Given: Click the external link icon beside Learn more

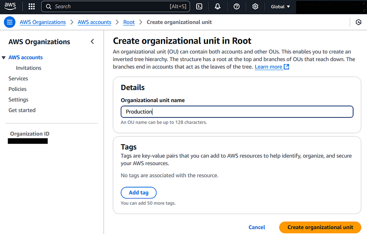Looking at the screenshot, I should click(287, 67).
